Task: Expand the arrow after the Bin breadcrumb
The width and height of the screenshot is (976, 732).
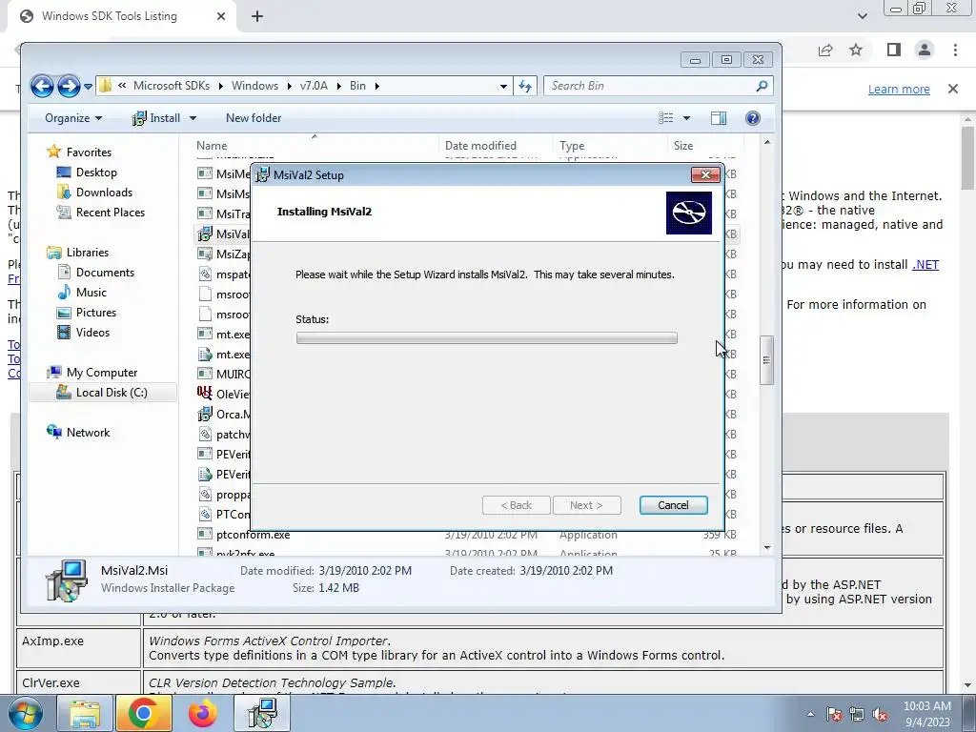Action: (376, 86)
